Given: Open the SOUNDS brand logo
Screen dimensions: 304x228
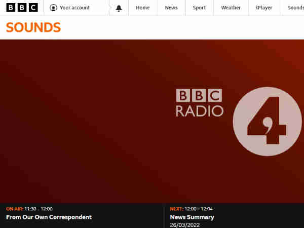Looking at the screenshot, I should (x=33, y=27).
